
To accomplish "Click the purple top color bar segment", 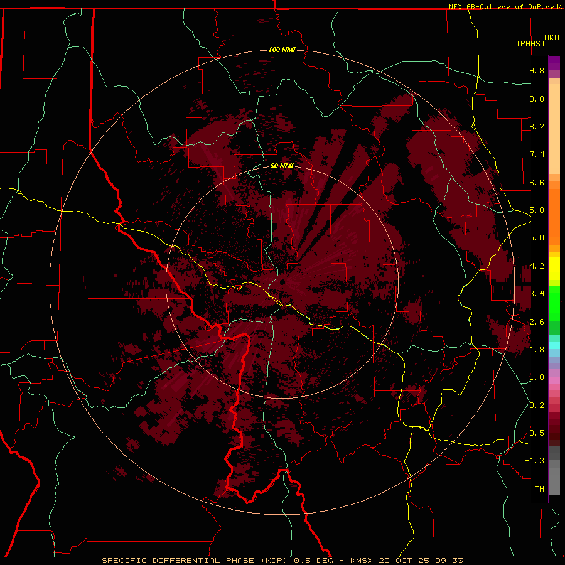I will tap(554, 63).
